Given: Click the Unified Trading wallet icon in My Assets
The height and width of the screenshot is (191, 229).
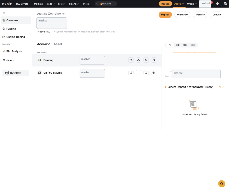Looking at the screenshot, I should 39,73.
